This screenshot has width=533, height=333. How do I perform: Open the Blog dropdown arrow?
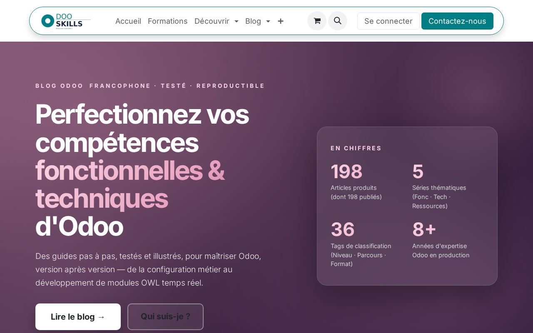268,21
